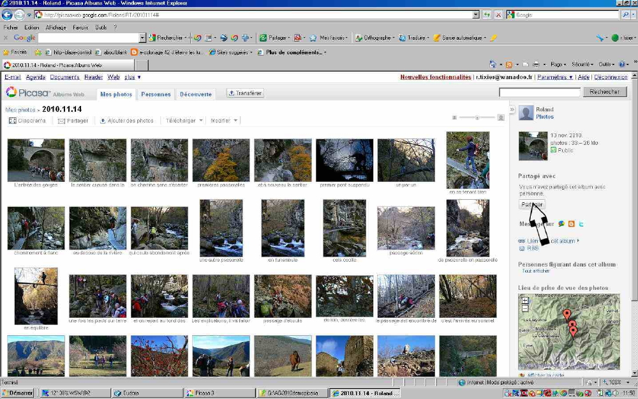Switch to the Mes photos tab
The width and height of the screenshot is (638, 399).
click(x=116, y=94)
